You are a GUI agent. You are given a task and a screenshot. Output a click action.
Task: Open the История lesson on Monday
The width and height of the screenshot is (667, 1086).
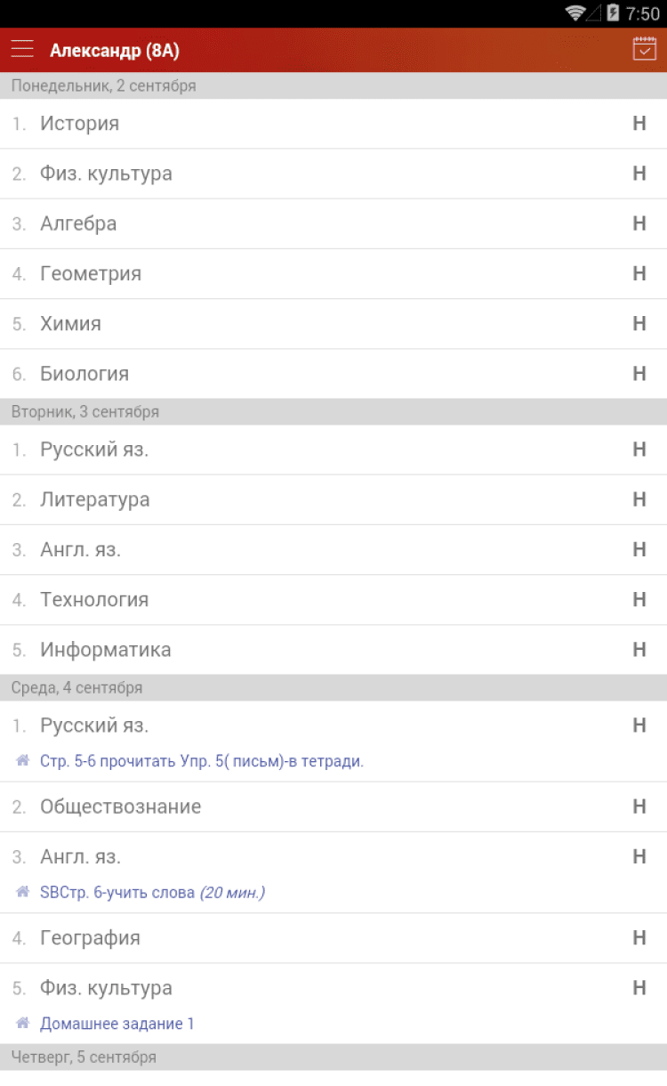tap(79, 124)
